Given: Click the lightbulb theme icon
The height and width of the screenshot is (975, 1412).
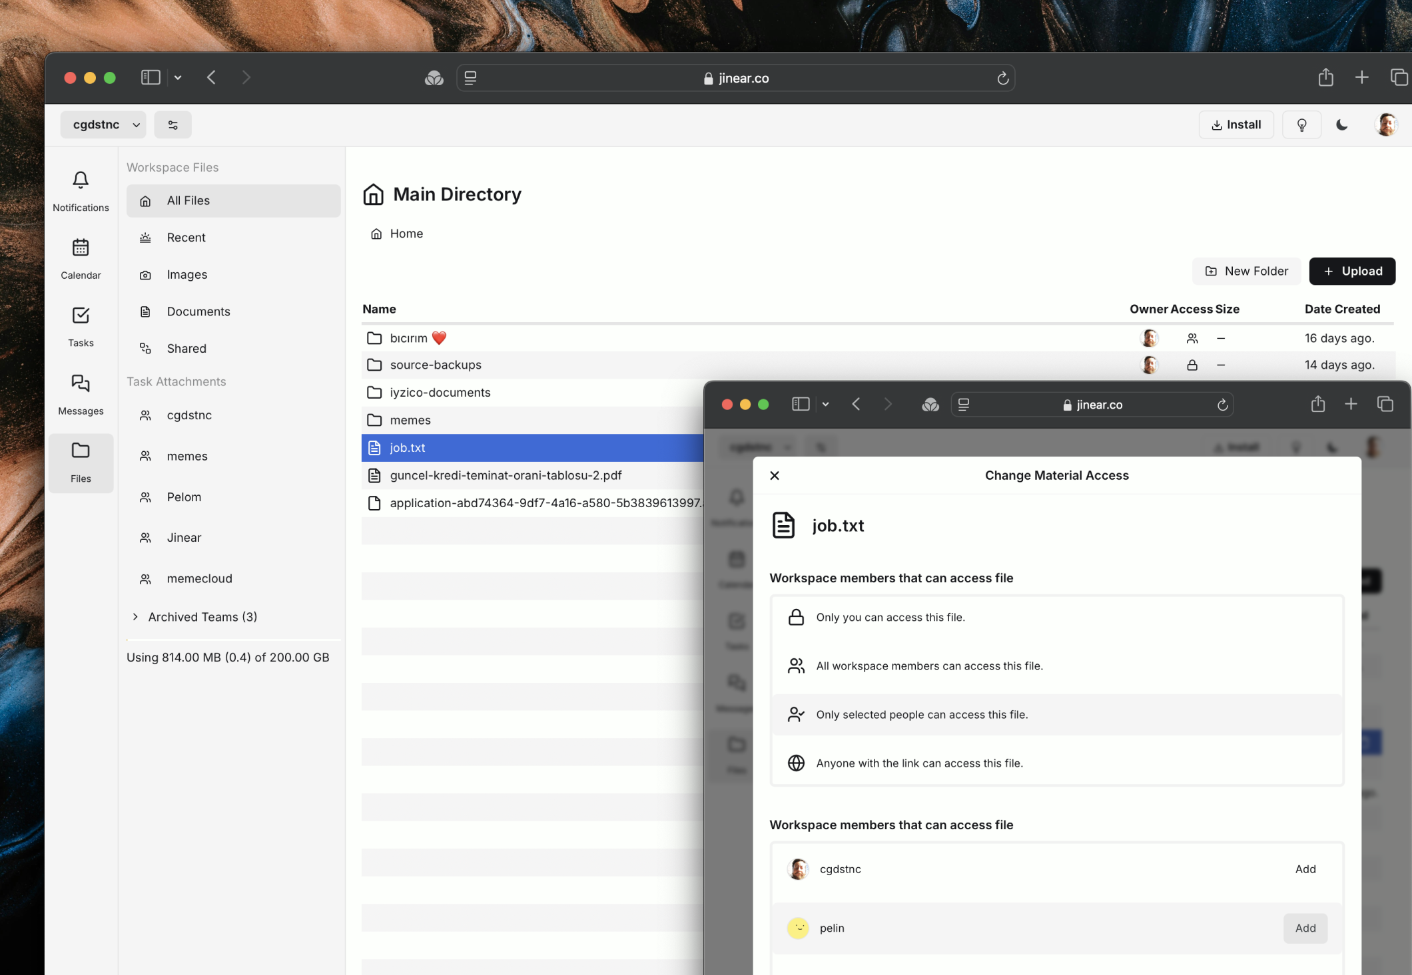Looking at the screenshot, I should [1301, 124].
